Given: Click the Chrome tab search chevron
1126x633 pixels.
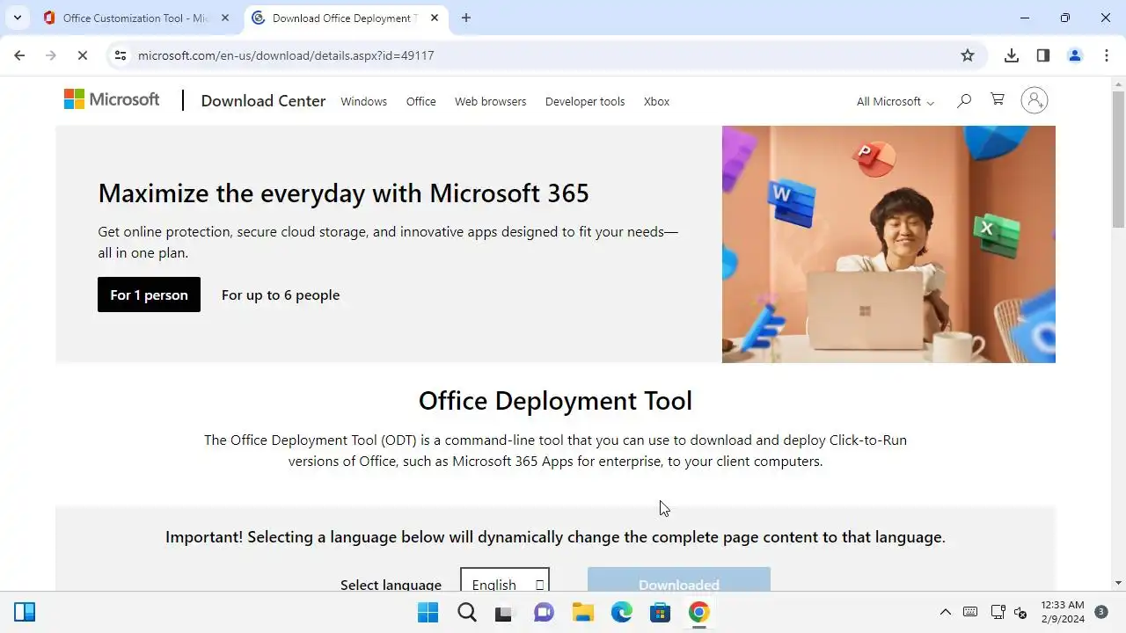Looking at the screenshot, I should pos(17,18).
